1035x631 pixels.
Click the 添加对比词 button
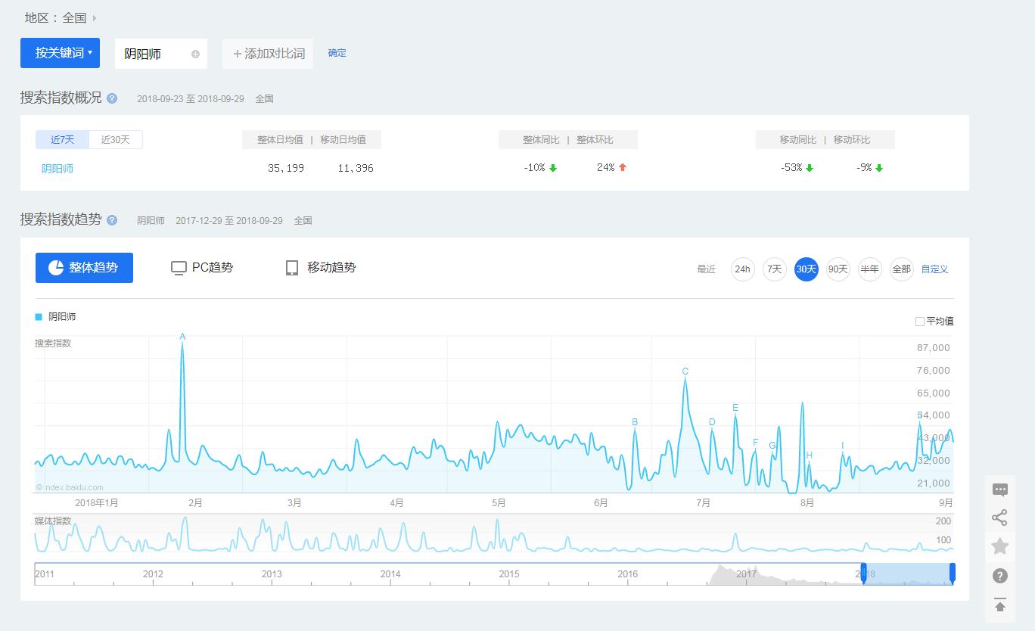[268, 54]
